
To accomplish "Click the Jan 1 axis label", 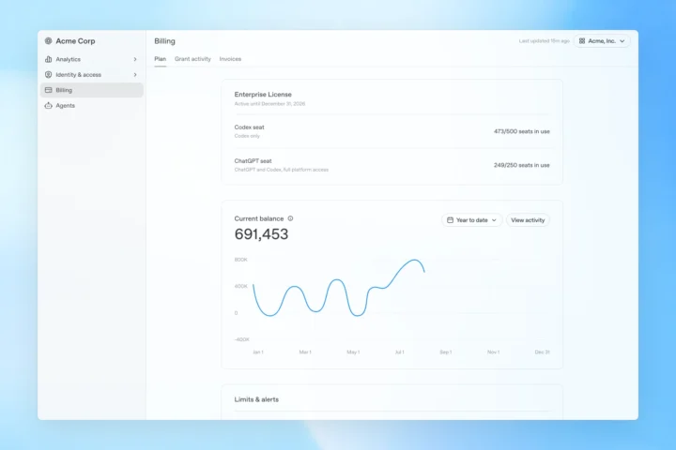I will (x=258, y=352).
